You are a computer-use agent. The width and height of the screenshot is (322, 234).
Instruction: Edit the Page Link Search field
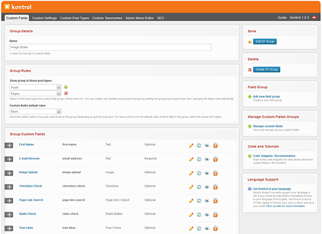(191, 201)
